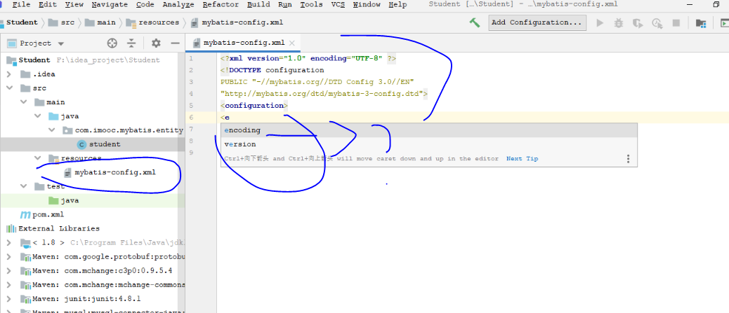This screenshot has width=729, height=313.
Task: Open the three-dot menu in the completion popup
Action: [628, 158]
